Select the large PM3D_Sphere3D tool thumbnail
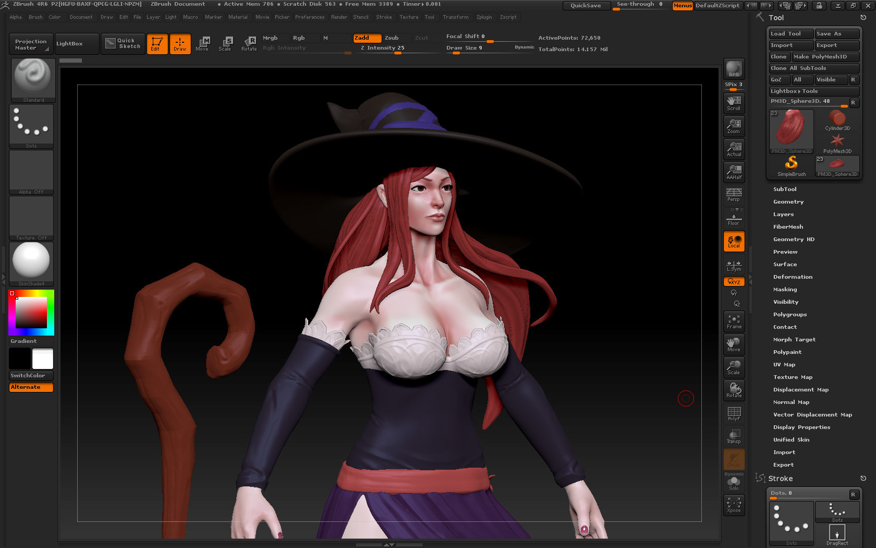 tap(792, 132)
